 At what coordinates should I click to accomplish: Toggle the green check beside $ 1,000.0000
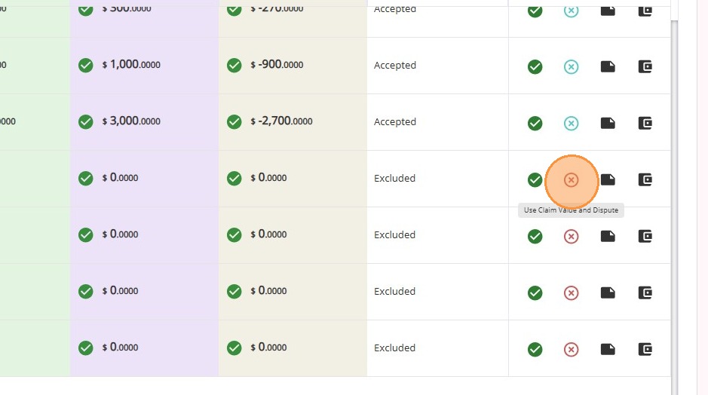pyautogui.click(x=86, y=65)
